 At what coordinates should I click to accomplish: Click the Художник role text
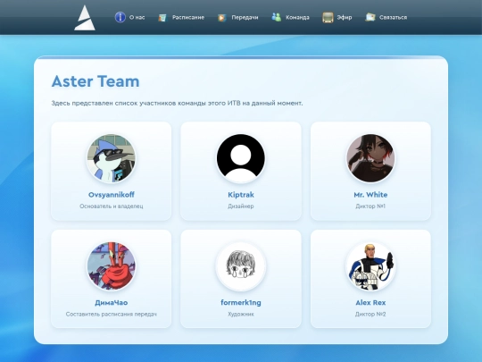pyautogui.click(x=241, y=315)
